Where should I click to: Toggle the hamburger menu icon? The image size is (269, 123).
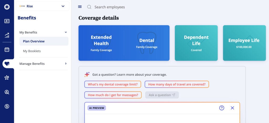80,7
